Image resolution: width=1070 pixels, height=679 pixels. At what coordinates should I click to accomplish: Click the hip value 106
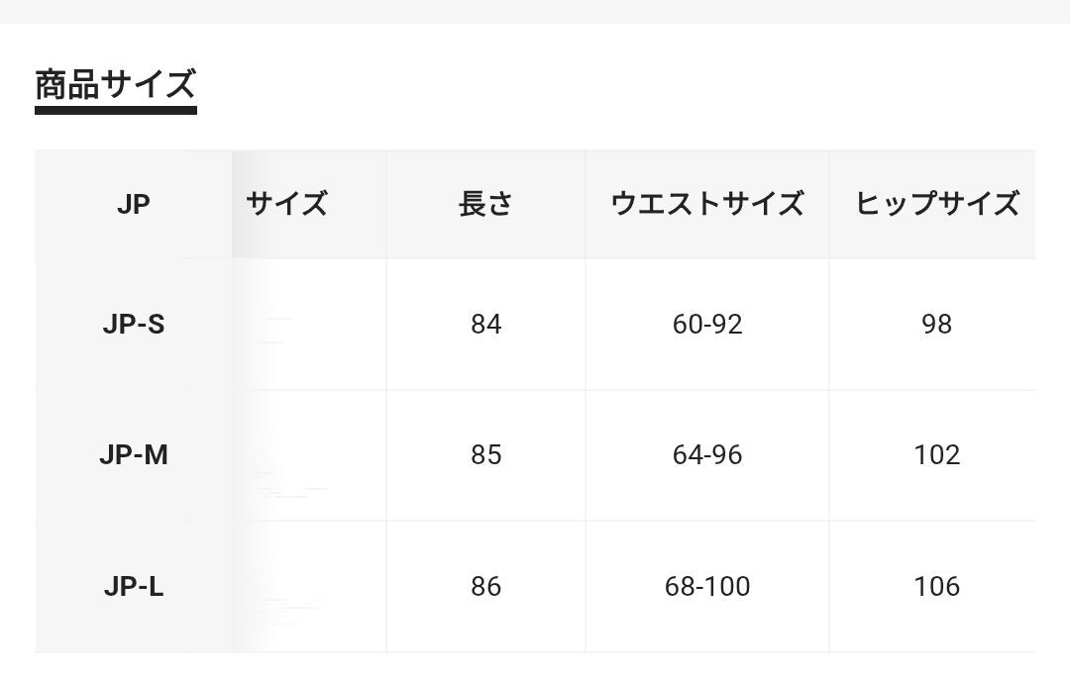pyautogui.click(x=936, y=586)
